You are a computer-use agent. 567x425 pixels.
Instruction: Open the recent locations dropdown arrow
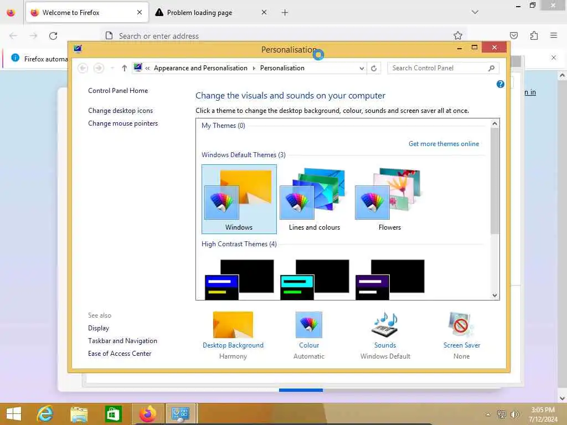[x=112, y=68]
